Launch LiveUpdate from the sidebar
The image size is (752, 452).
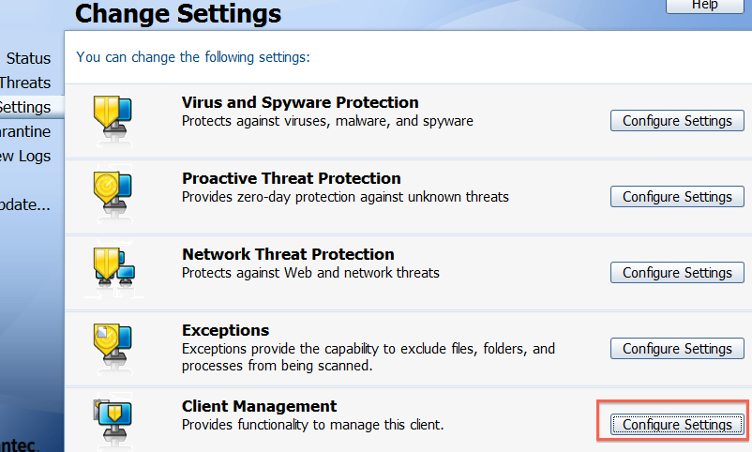point(25,204)
